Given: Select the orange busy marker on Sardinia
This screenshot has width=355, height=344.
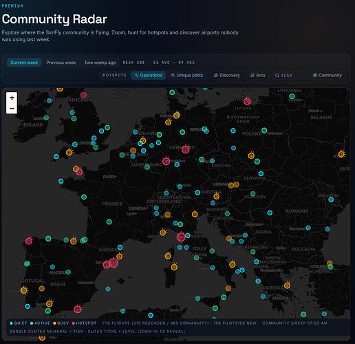Looking at the screenshot, I should pyautogui.click(x=174, y=267).
